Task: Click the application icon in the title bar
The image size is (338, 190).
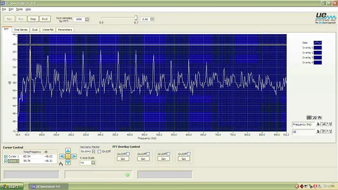Action: (x=2, y=3)
